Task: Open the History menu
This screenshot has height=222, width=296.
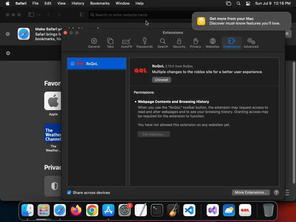Action: 78,3
